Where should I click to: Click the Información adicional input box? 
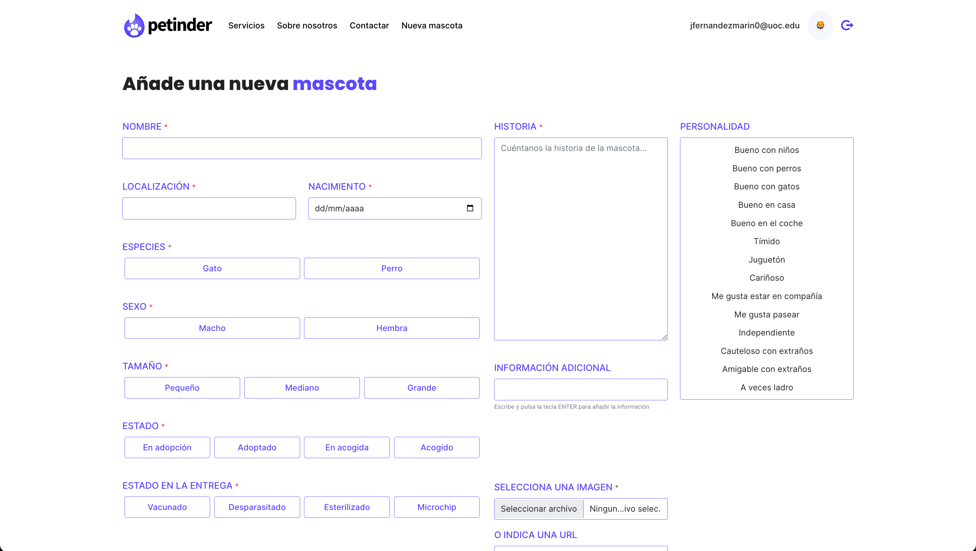(580, 389)
